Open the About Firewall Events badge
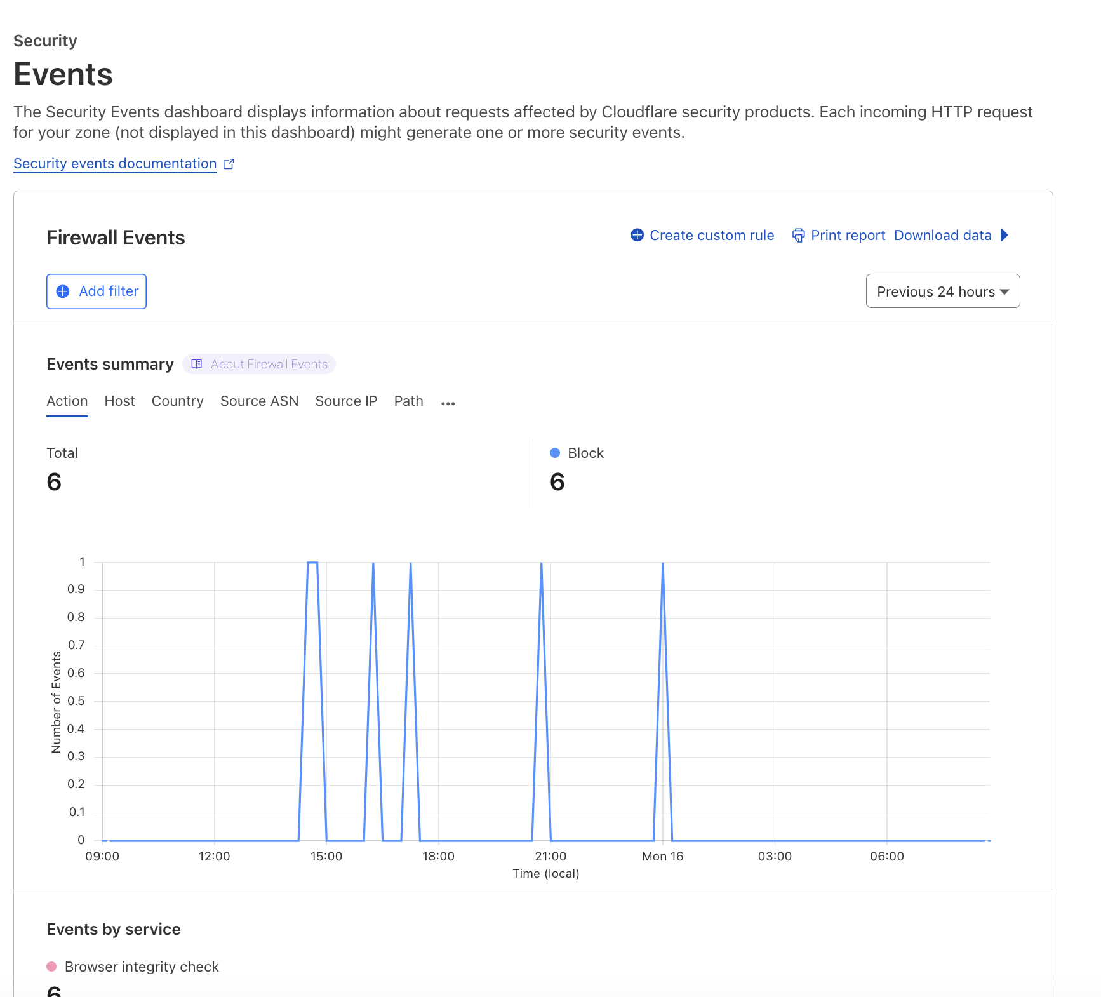 [269, 364]
